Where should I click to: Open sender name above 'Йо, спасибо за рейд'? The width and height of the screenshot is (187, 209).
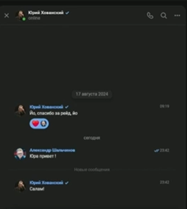pyautogui.click(x=46, y=107)
